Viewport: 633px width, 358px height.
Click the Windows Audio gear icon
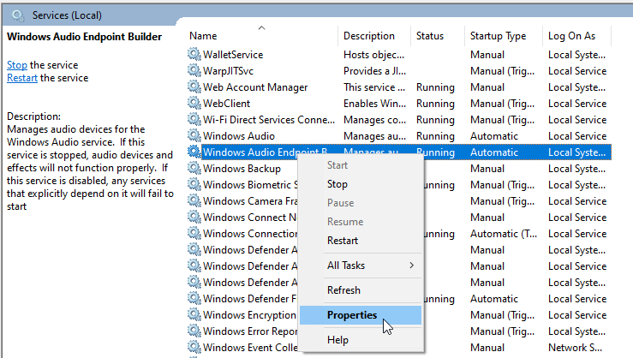(x=194, y=135)
